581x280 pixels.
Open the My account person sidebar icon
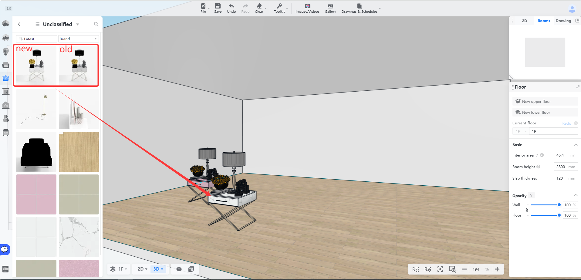tap(6, 118)
